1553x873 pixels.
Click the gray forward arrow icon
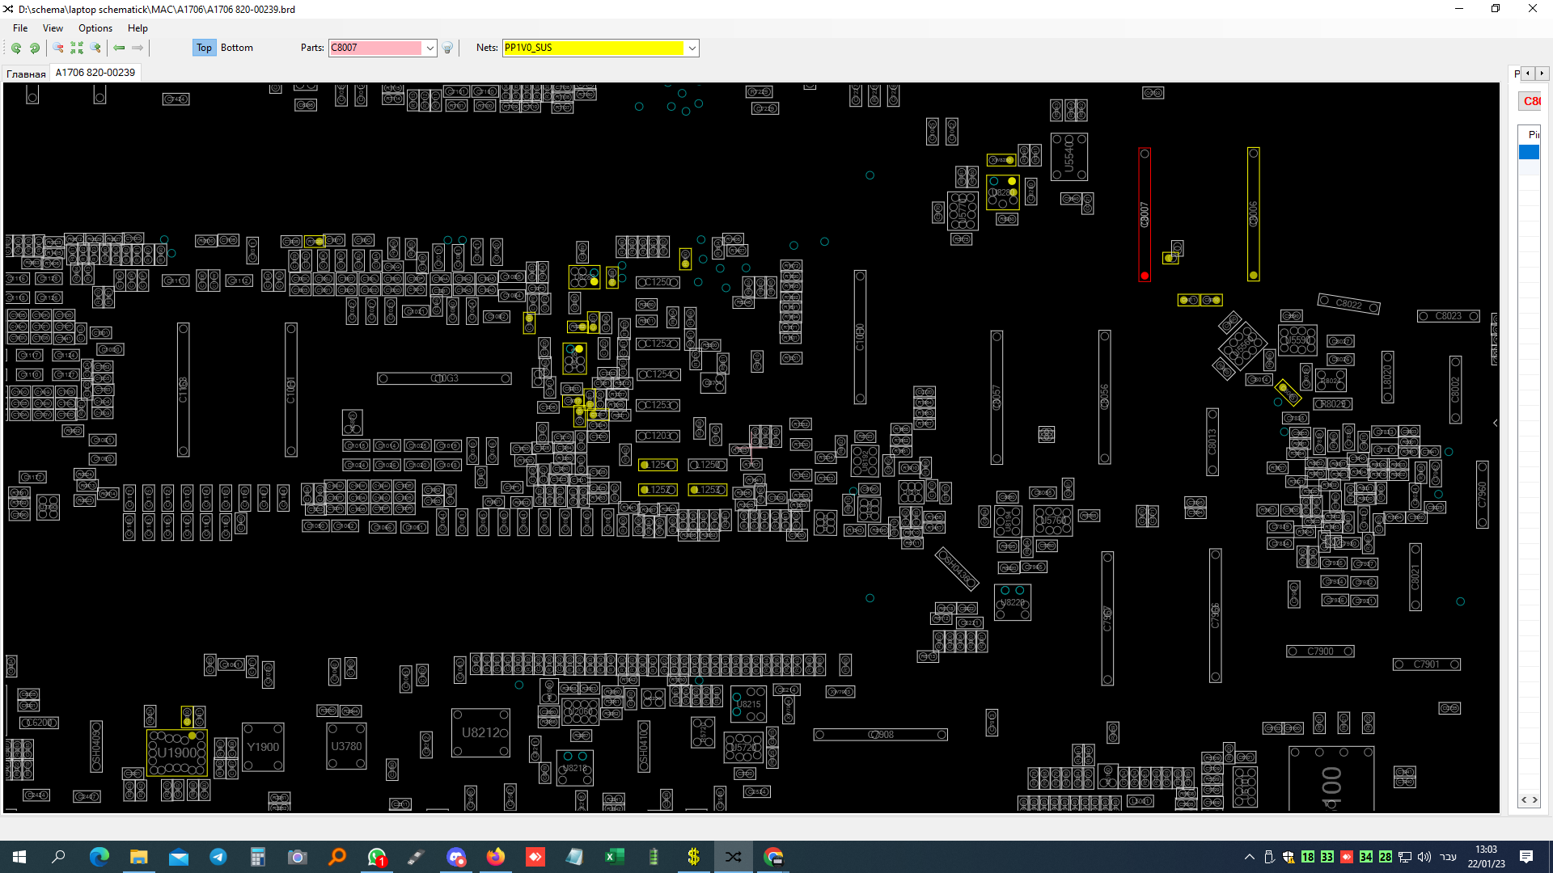138,48
